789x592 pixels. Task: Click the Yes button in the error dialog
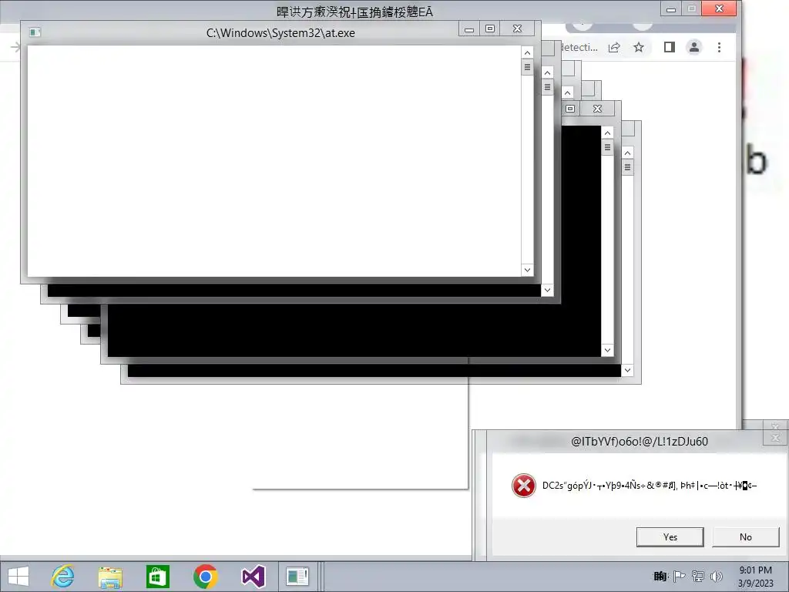click(x=670, y=536)
